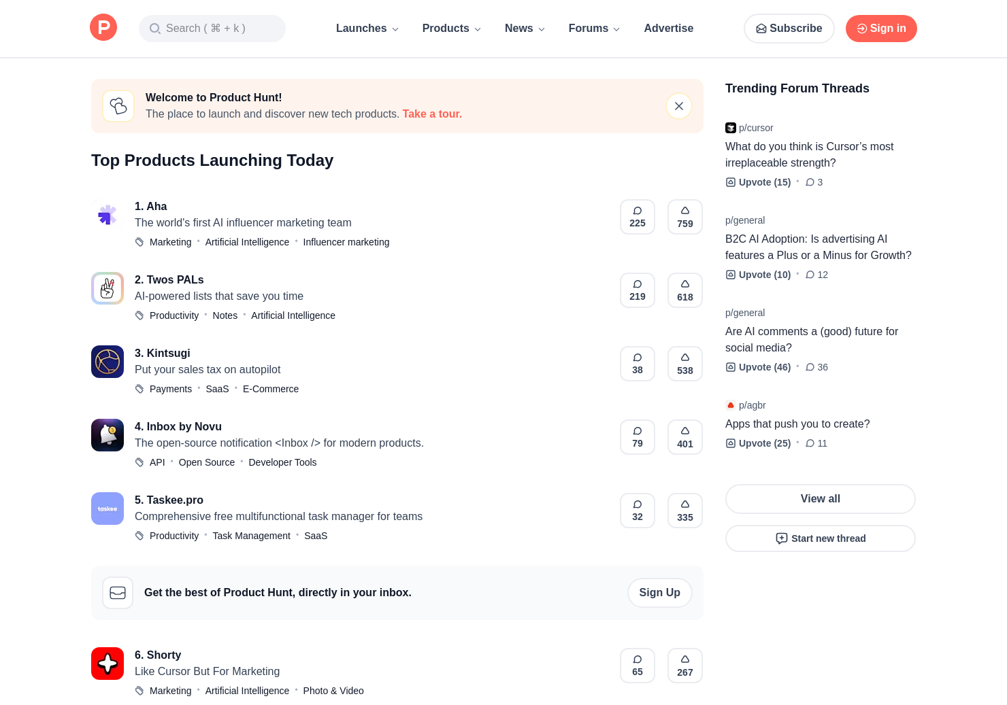
Task: Open the Inbox by Novu bell thumbnail
Action: click(x=108, y=435)
